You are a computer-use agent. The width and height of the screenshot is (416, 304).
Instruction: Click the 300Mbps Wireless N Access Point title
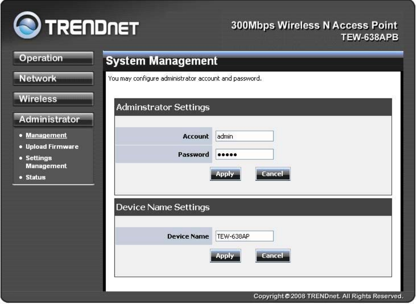tap(315, 25)
